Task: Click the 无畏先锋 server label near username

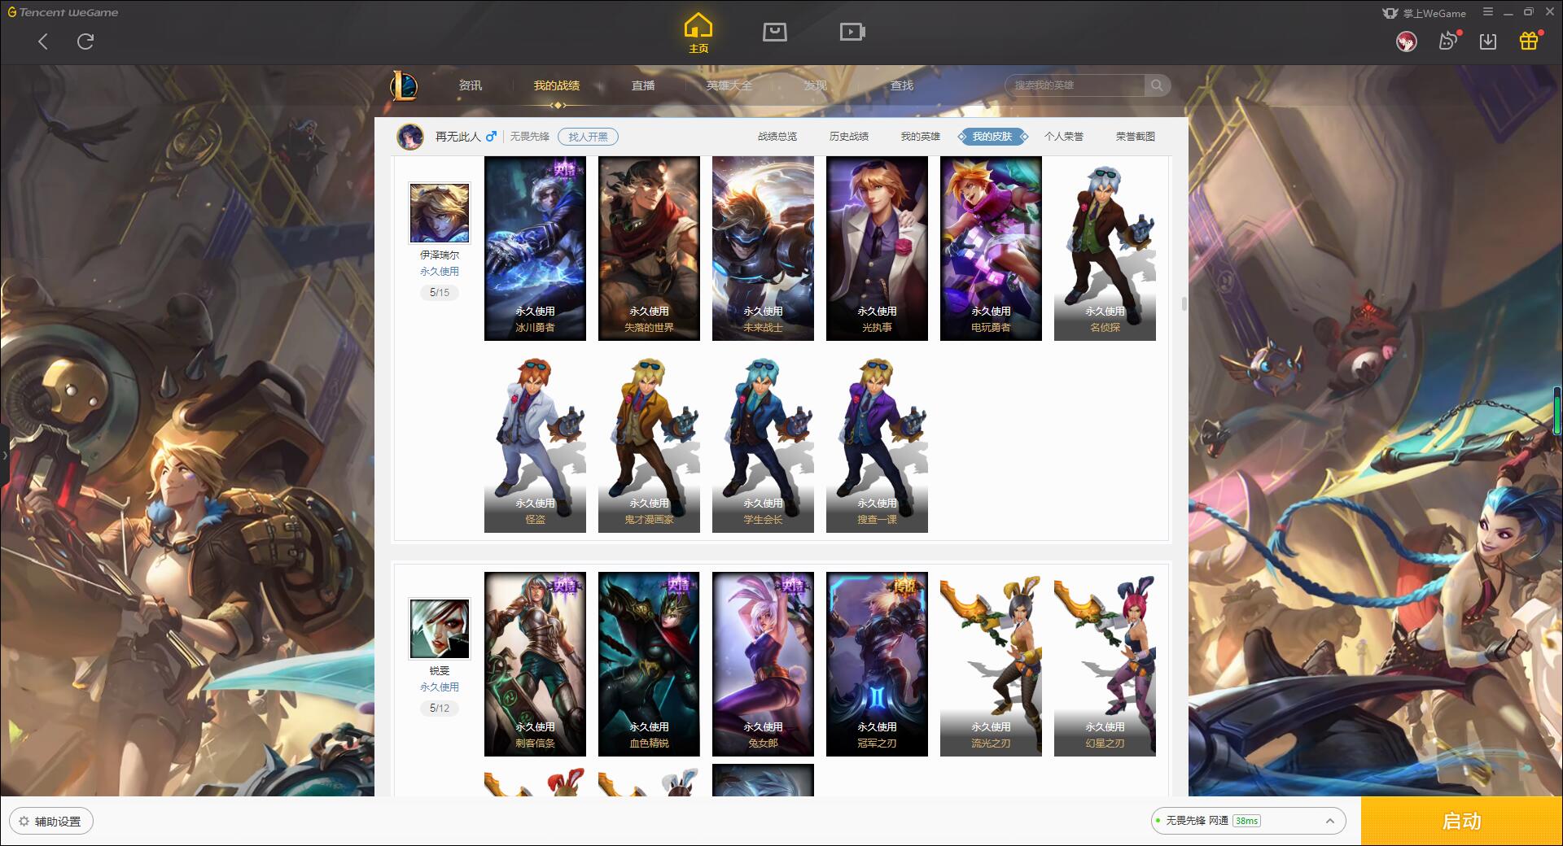Action: coord(529,137)
